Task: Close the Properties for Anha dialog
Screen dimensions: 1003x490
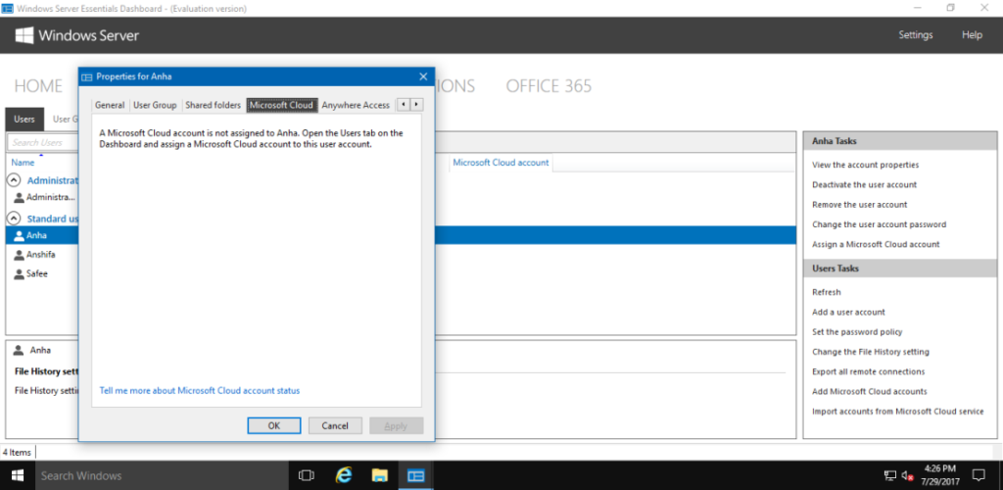Action: (x=423, y=76)
